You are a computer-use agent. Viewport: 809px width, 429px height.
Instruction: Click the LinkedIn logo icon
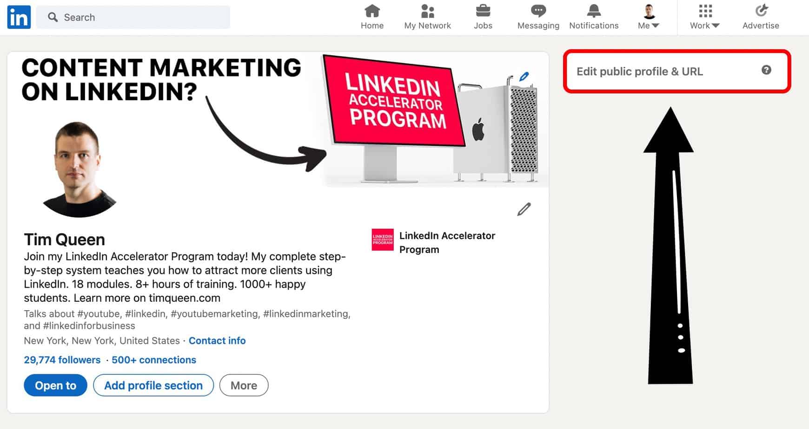point(19,17)
